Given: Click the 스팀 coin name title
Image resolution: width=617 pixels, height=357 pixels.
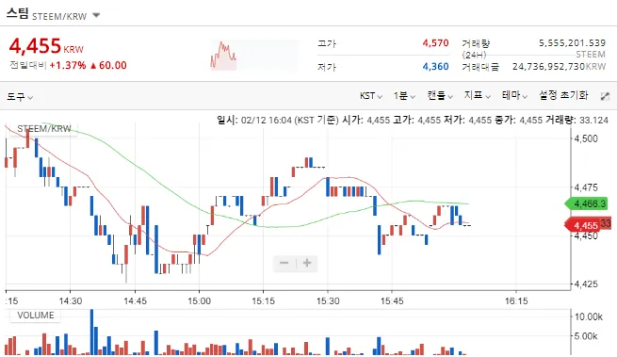Looking at the screenshot, I should [x=18, y=14].
